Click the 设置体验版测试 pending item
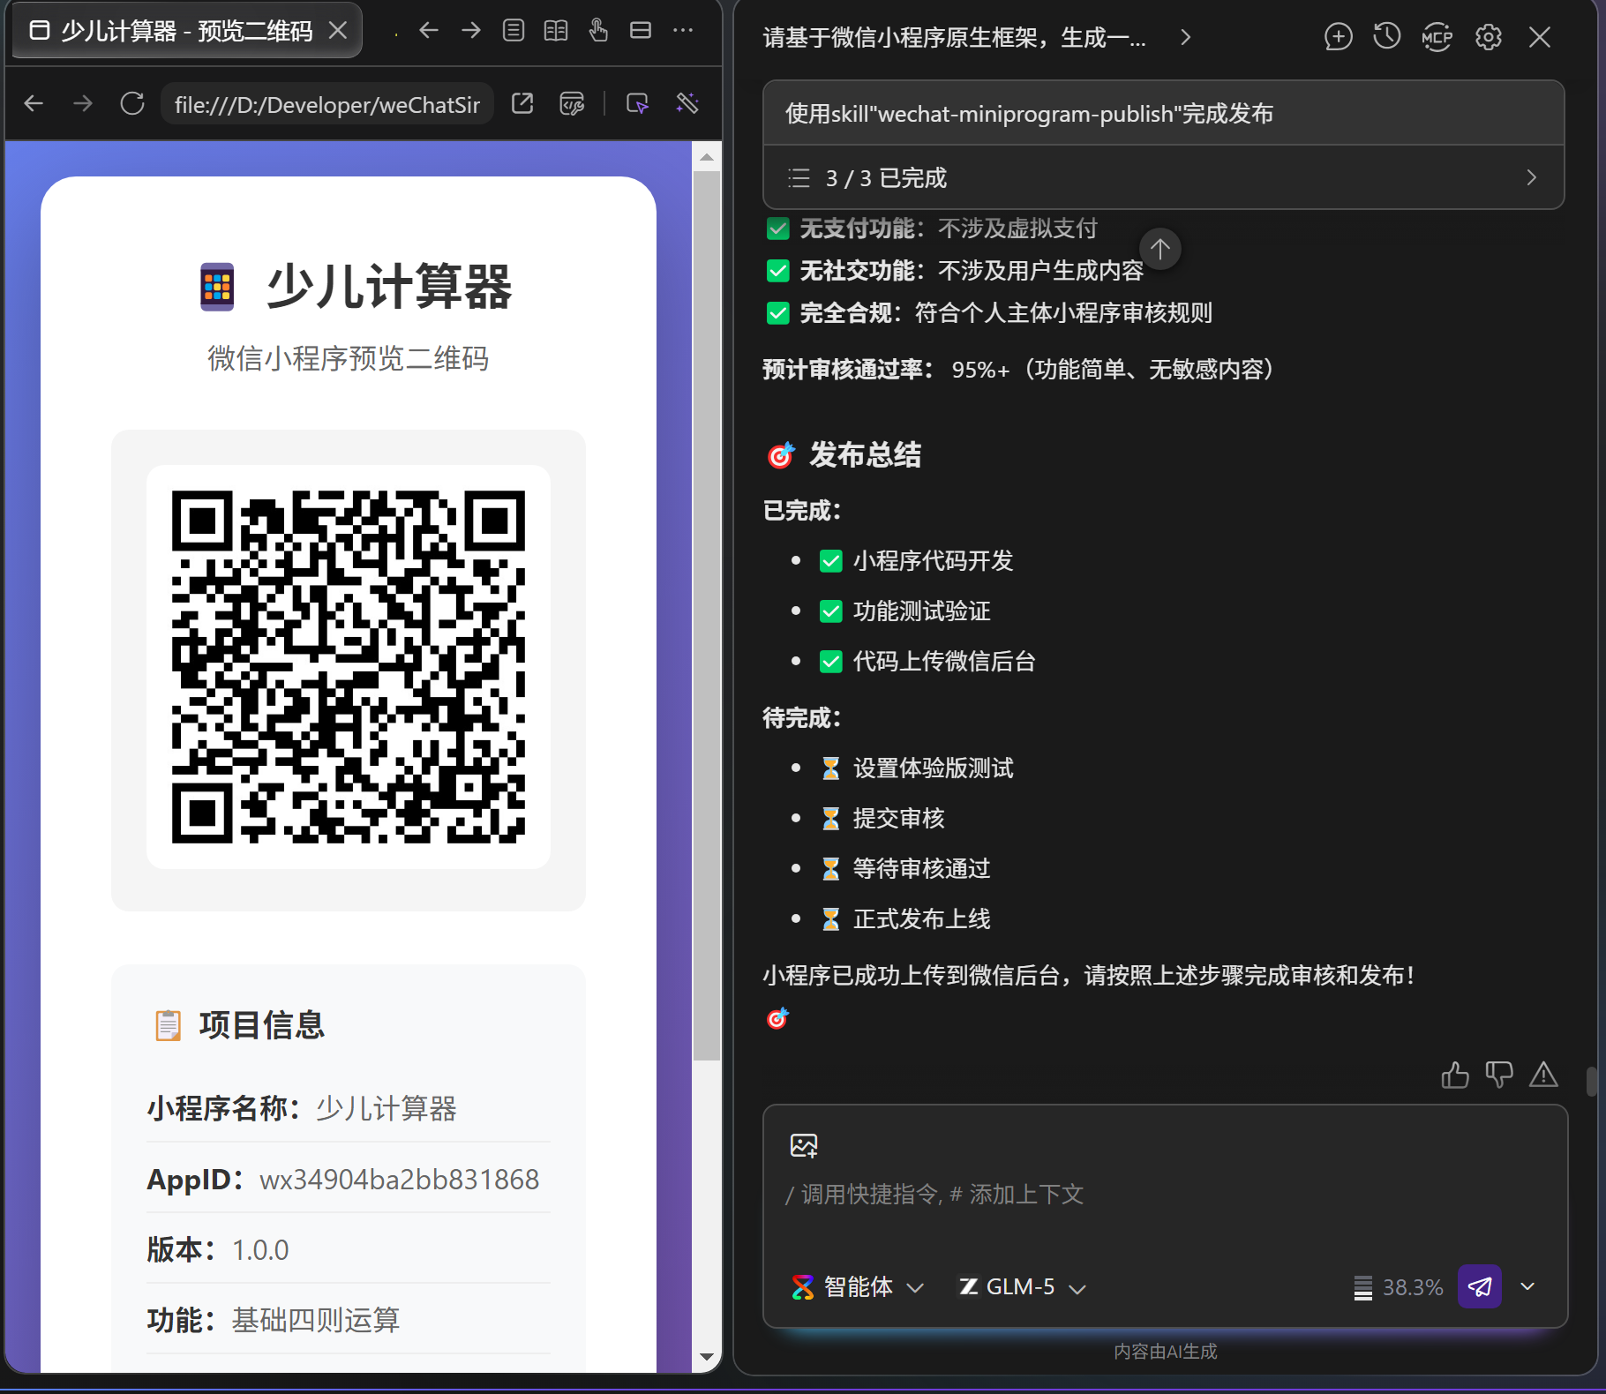The image size is (1606, 1394). click(933, 768)
